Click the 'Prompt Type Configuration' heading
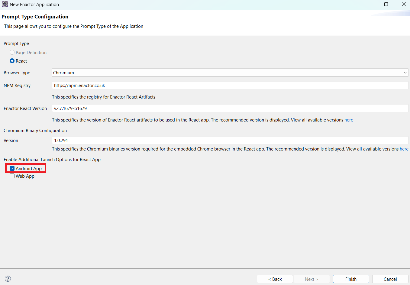This screenshot has height=285, width=410. click(x=35, y=17)
